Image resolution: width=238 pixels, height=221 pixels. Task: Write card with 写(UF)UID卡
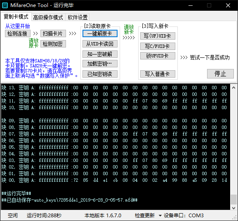[158, 36]
